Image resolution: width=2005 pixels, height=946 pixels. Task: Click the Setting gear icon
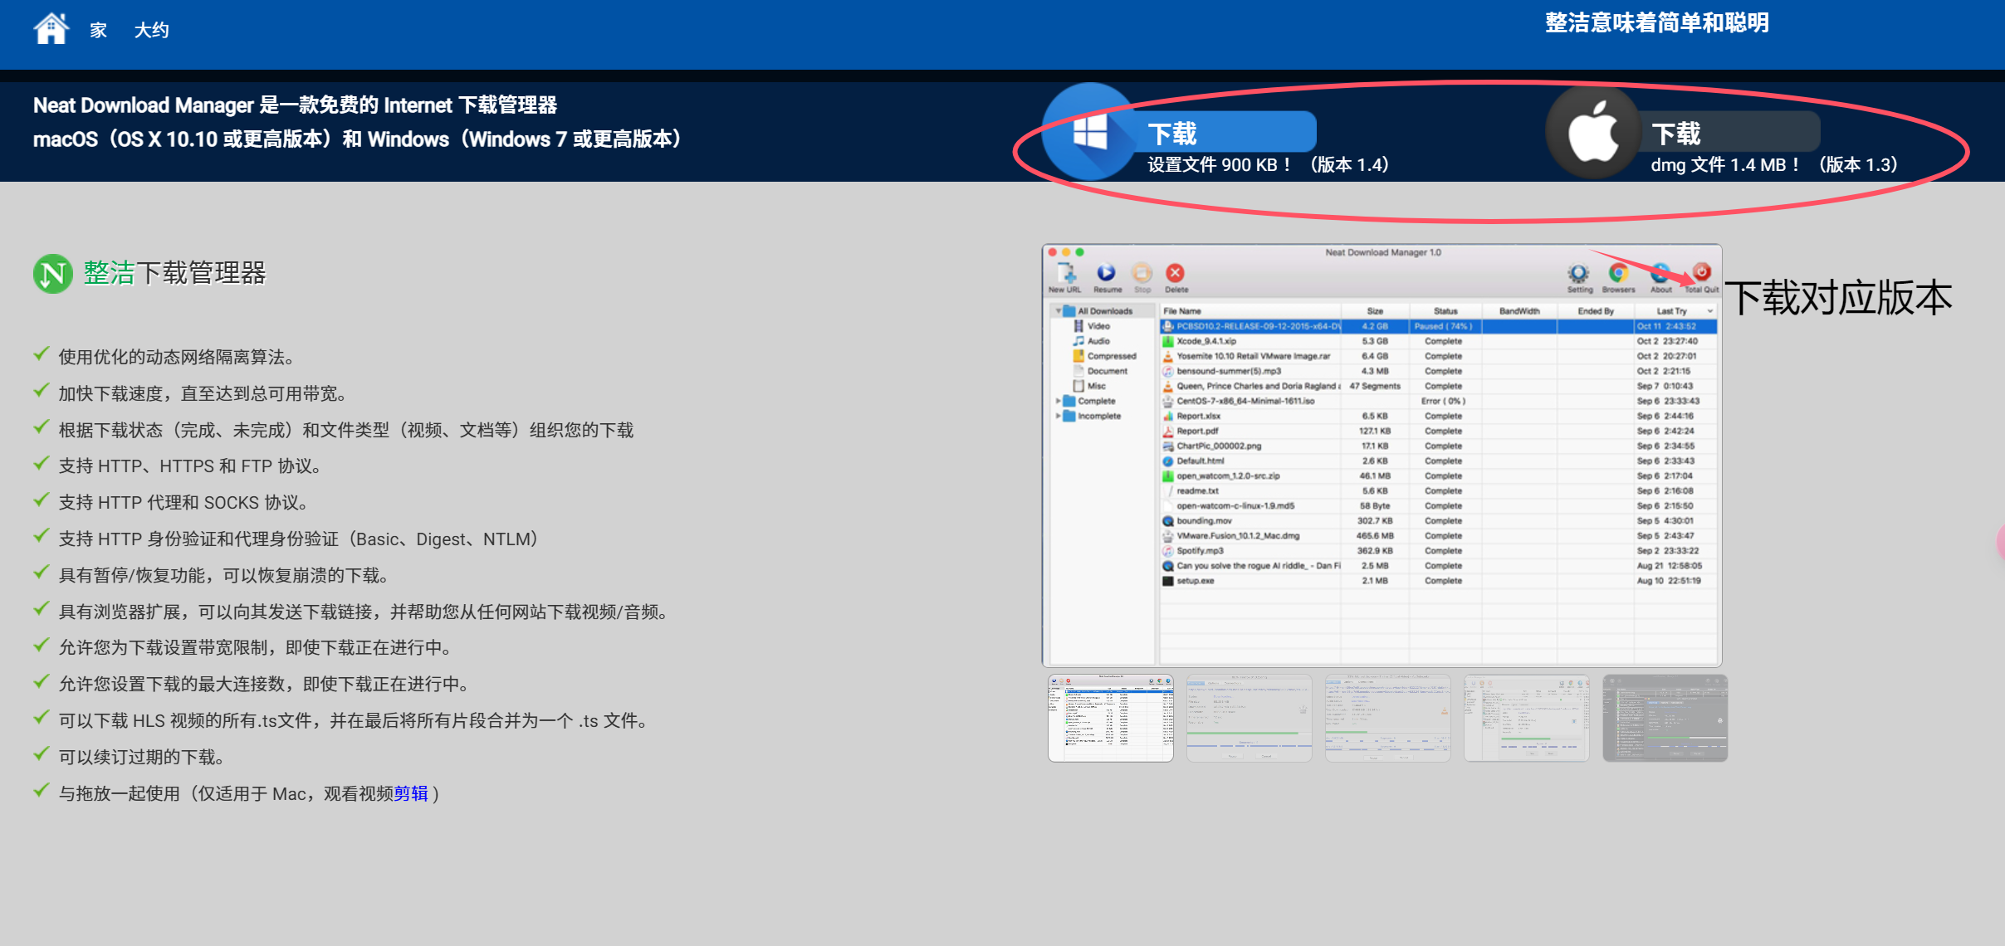(x=1578, y=274)
